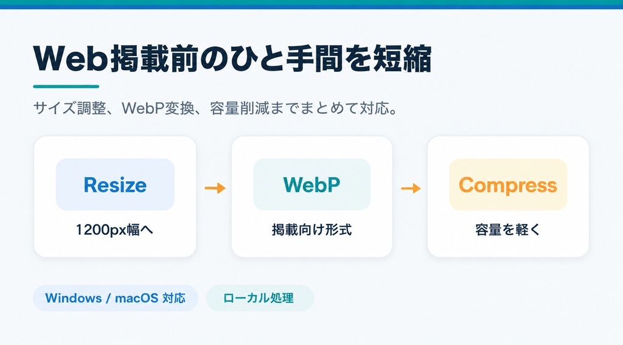The height and width of the screenshot is (345, 623).
Task: Click the 容量を軽く caption
Action: pyautogui.click(x=508, y=230)
